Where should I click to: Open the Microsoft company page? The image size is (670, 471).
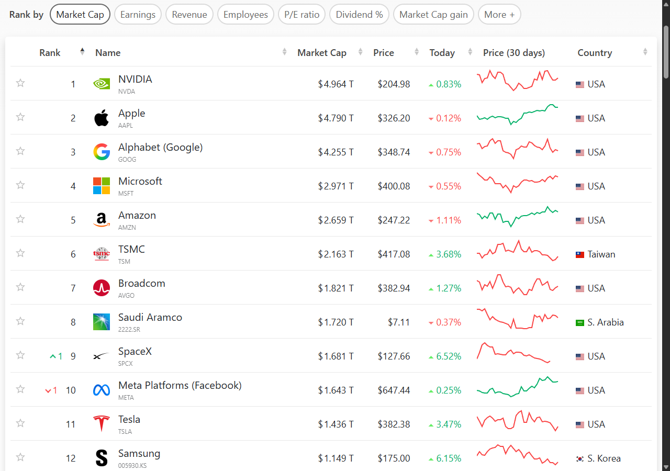pyautogui.click(x=140, y=181)
